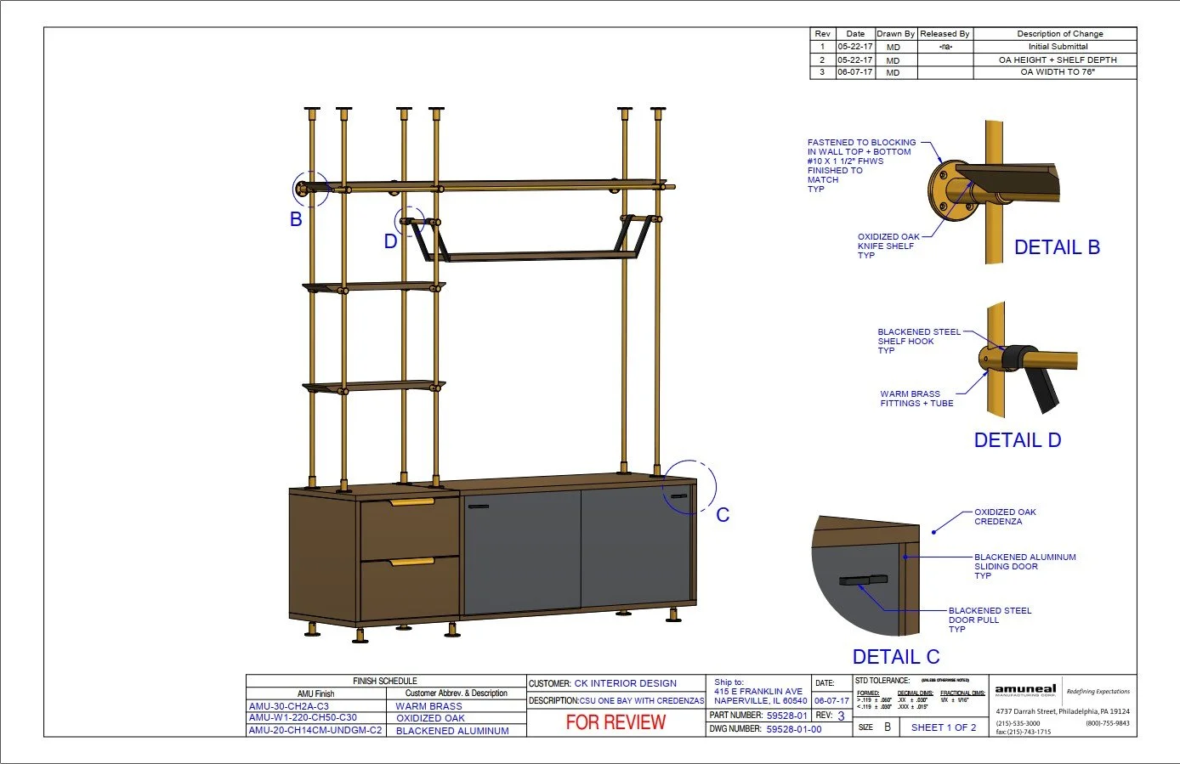Select the red FOR REVIEW stamp text
The width and height of the screenshot is (1180, 764).
(616, 722)
